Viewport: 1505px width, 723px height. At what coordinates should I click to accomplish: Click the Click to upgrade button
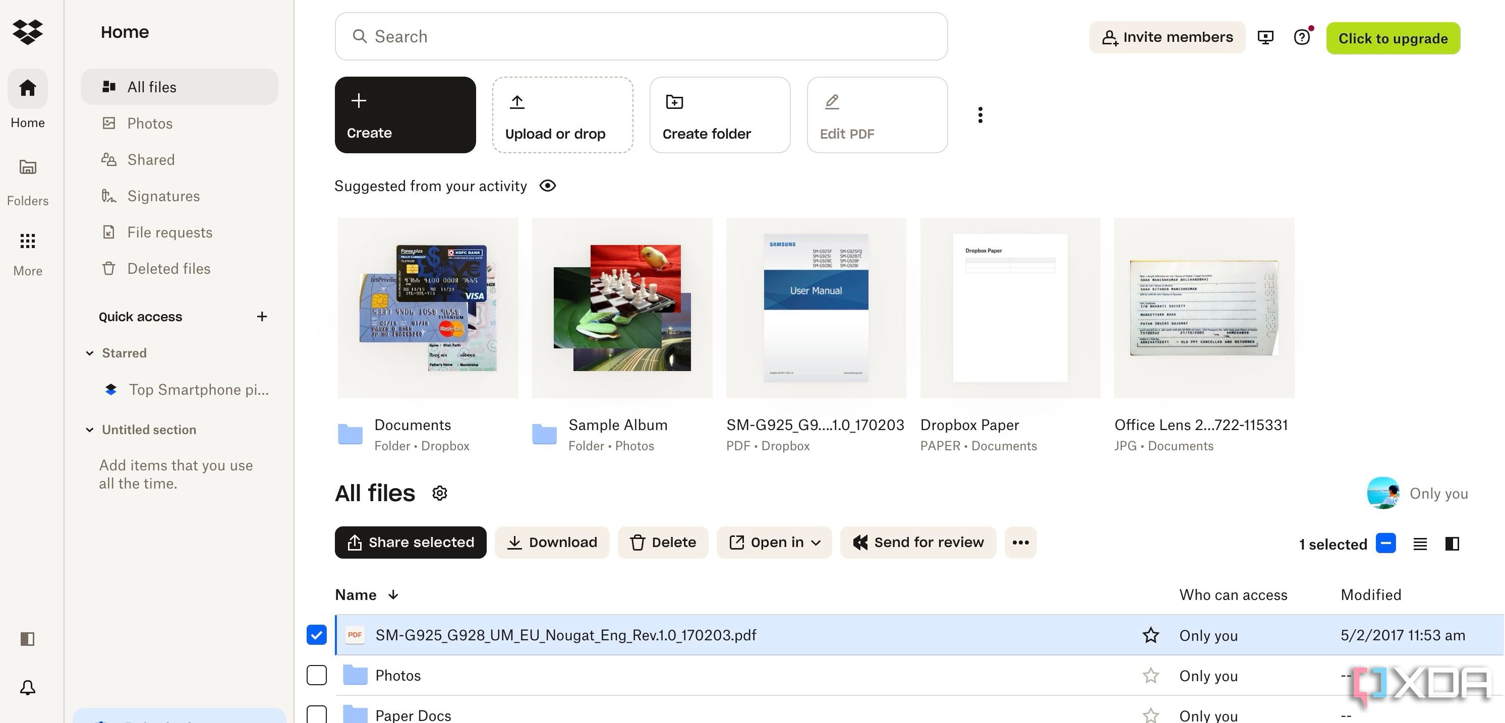[1394, 38]
